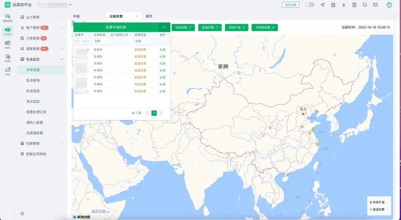
Task: Click the orange pin northeast of Beijing
Action: coord(316,111)
